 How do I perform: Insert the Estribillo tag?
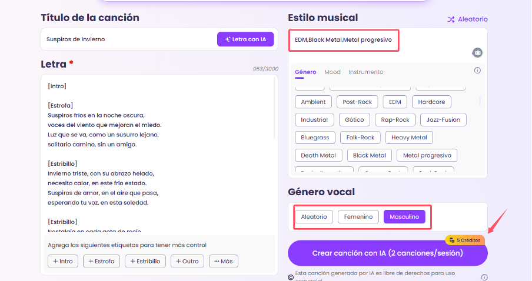tap(146, 261)
